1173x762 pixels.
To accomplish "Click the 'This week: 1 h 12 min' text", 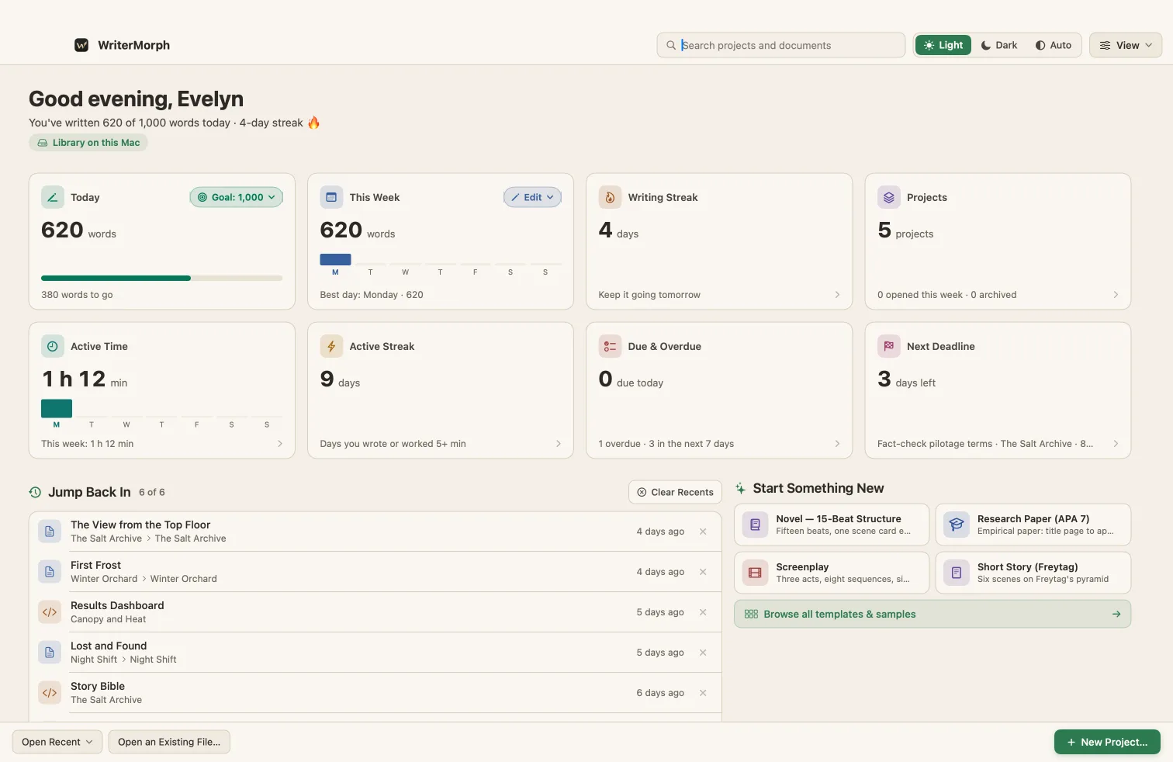I will tap(87, 444).
